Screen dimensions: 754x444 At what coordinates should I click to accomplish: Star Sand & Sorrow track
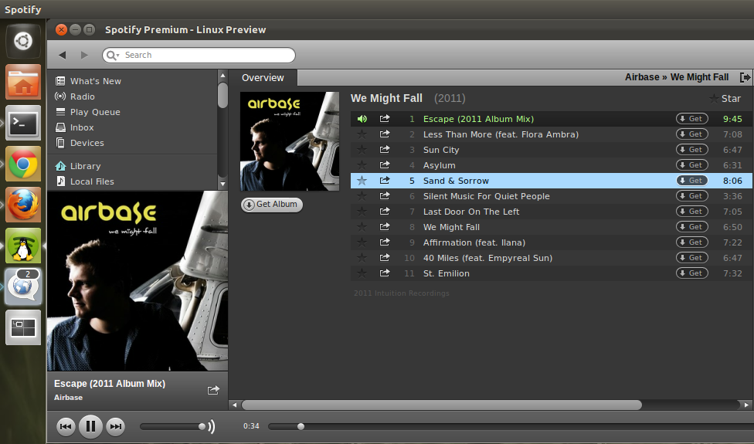coord(362,181)
